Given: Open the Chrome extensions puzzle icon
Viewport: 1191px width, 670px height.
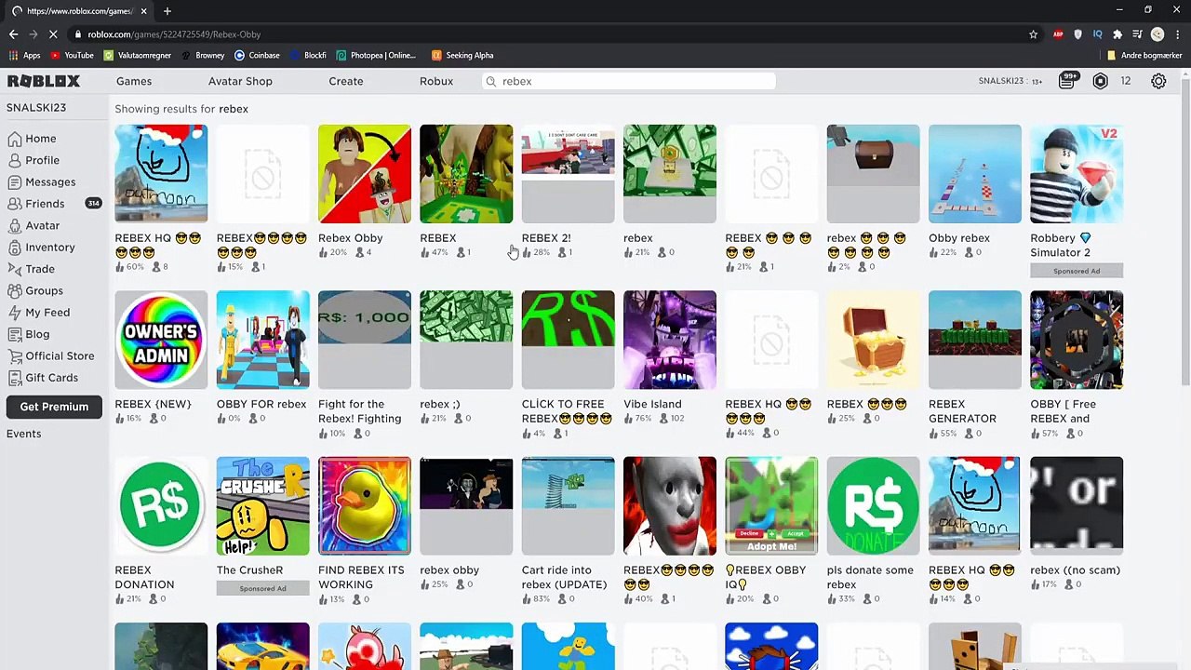Looking at the screenshot, I should (x=1117, y=34).
